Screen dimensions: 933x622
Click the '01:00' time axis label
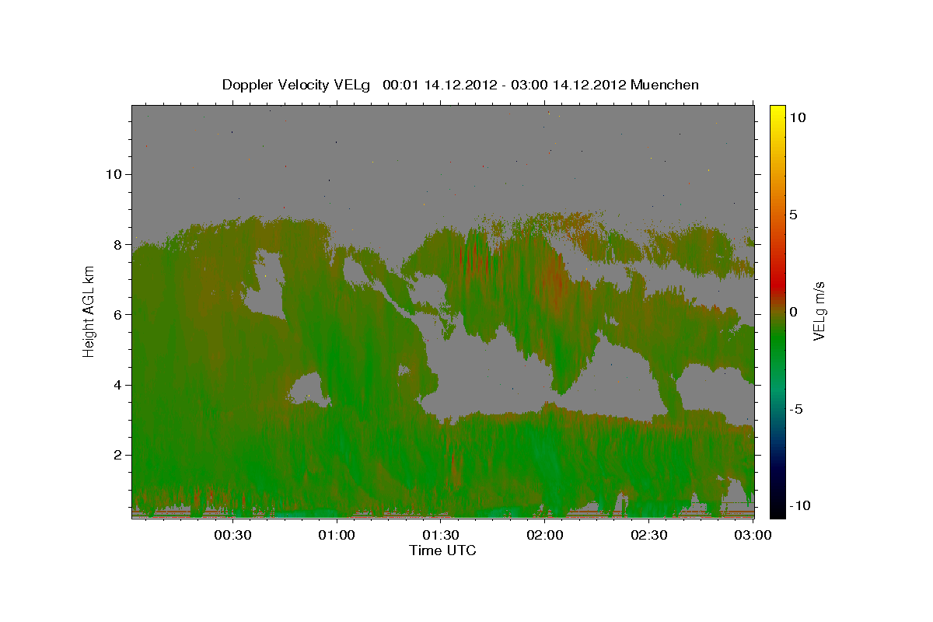tap(337, 535)
